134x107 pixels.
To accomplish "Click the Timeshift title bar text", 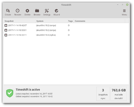I will 66,5.
